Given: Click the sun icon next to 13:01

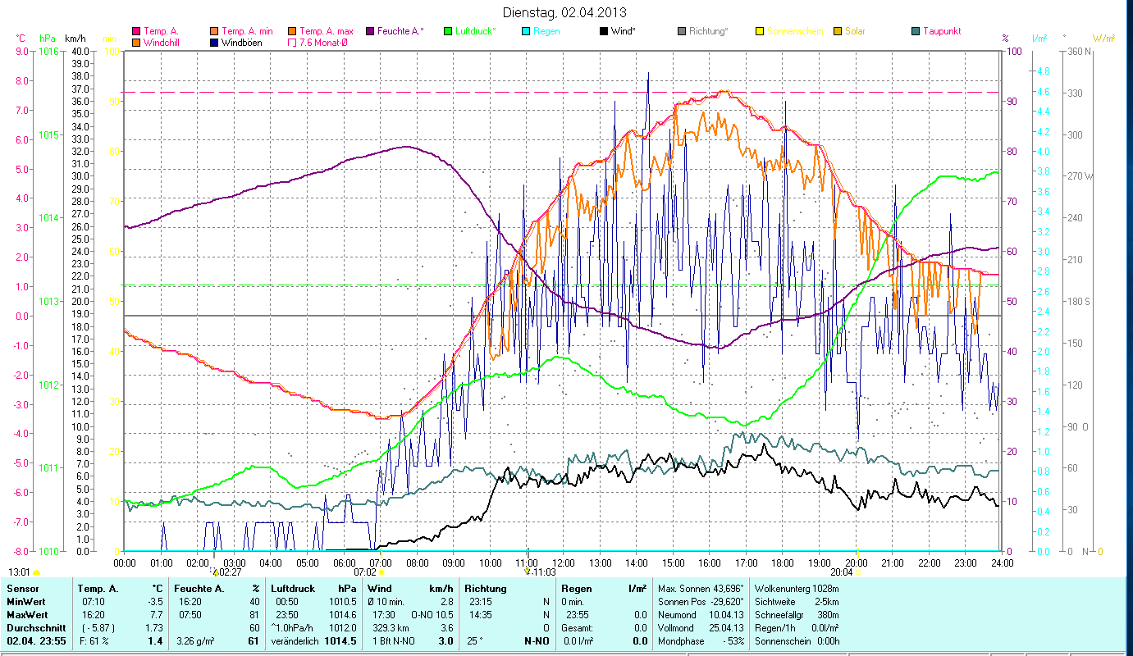Looking at the screenshot, I should tap(36, 572).
